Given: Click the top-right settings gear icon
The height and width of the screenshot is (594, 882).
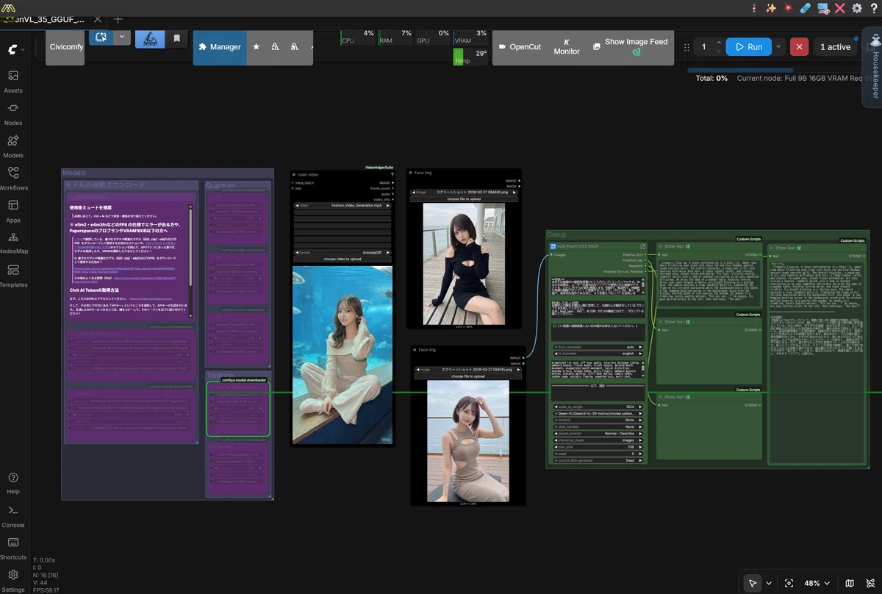Looking at the screenshot, I should 856,8.
